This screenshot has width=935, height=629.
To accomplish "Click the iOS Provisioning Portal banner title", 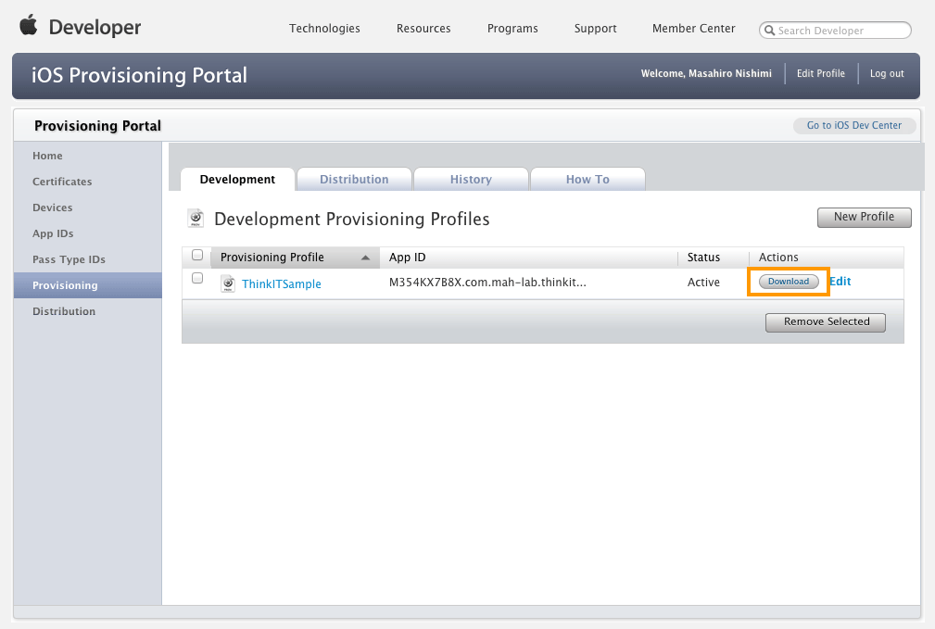I will pos(139,75).
